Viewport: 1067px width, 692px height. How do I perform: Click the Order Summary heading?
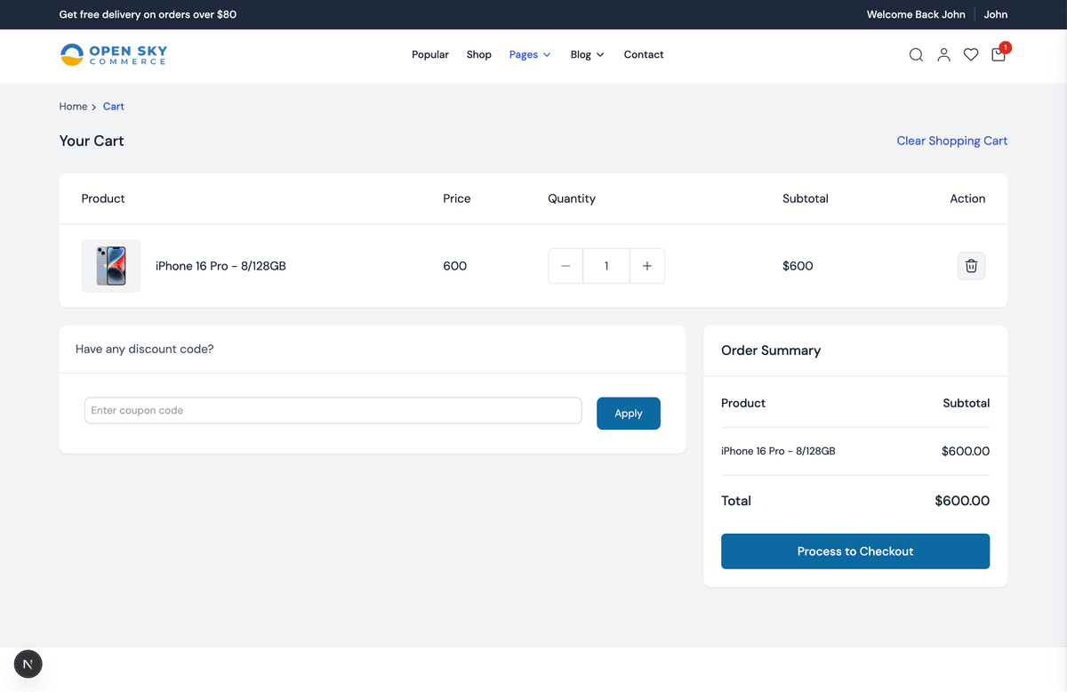click(771, 350)
